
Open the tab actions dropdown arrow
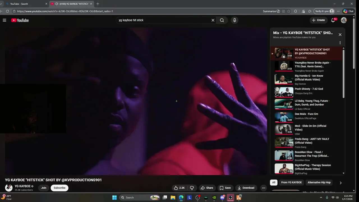point(1,4)
